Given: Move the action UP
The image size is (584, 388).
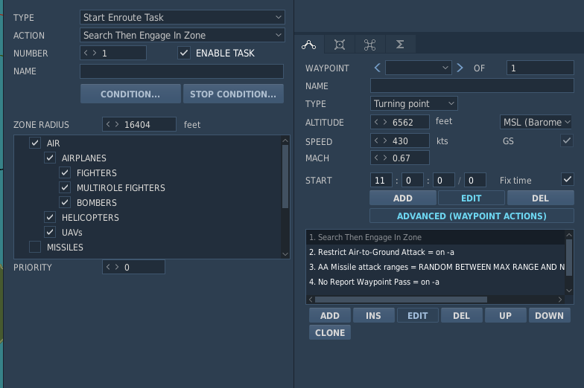Looking at the screenshot, I should point(505,315).
